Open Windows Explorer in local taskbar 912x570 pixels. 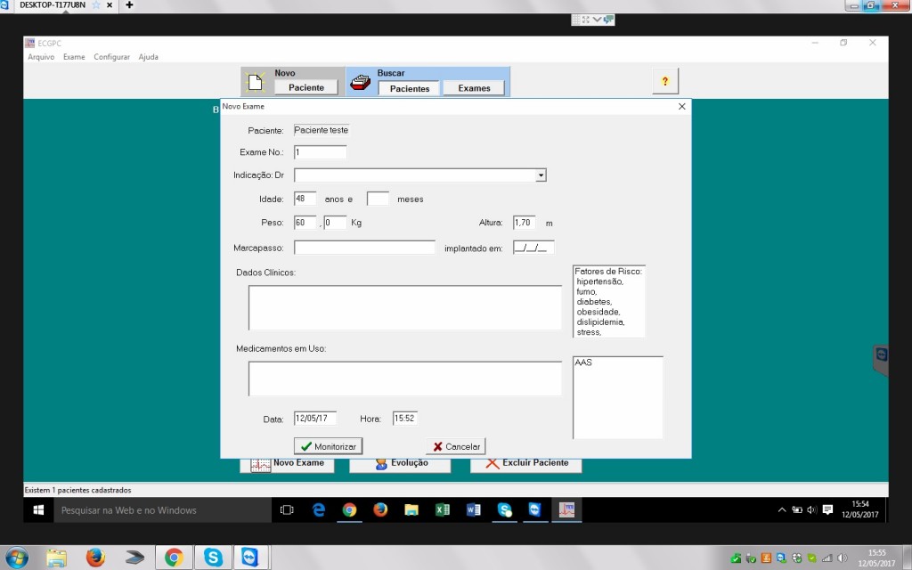point(56,558)
